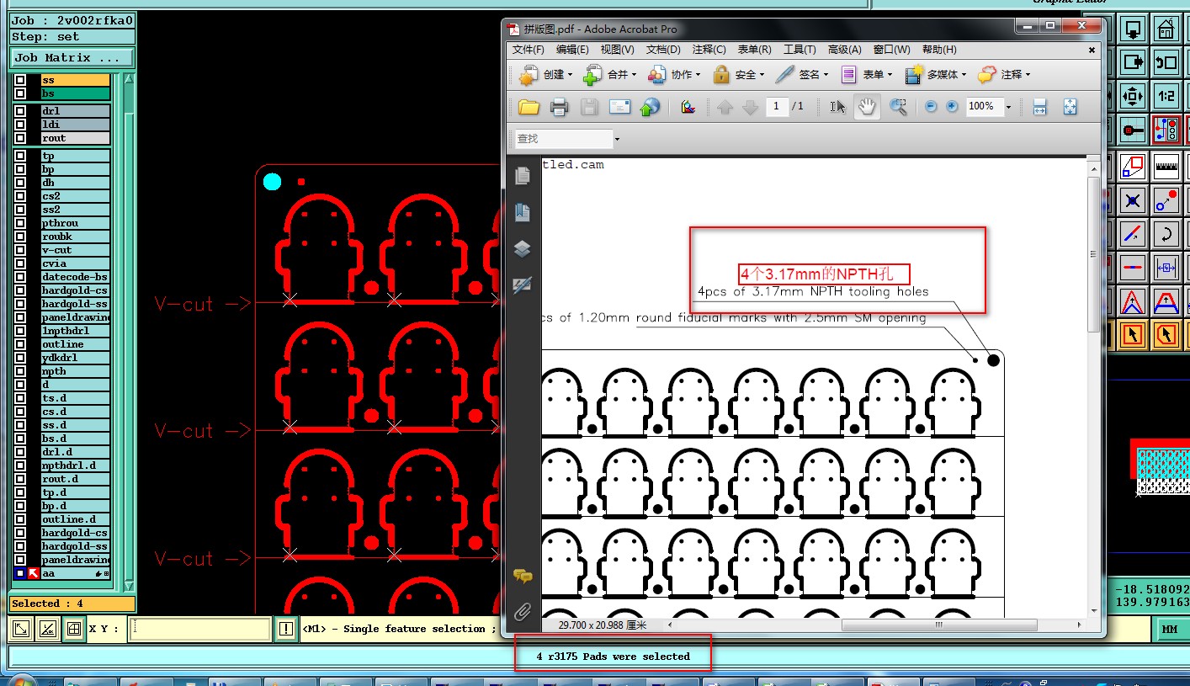Open the Pages thumbnails panel in Acrobat
This screenshot has height=686, width=1190.
pyautogui.click(x=523, y=175)
